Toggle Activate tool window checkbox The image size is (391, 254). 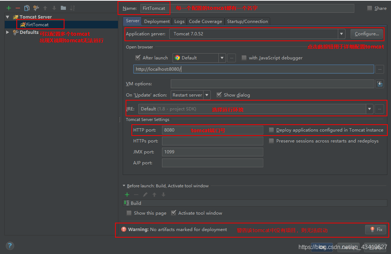coord(174,213)
